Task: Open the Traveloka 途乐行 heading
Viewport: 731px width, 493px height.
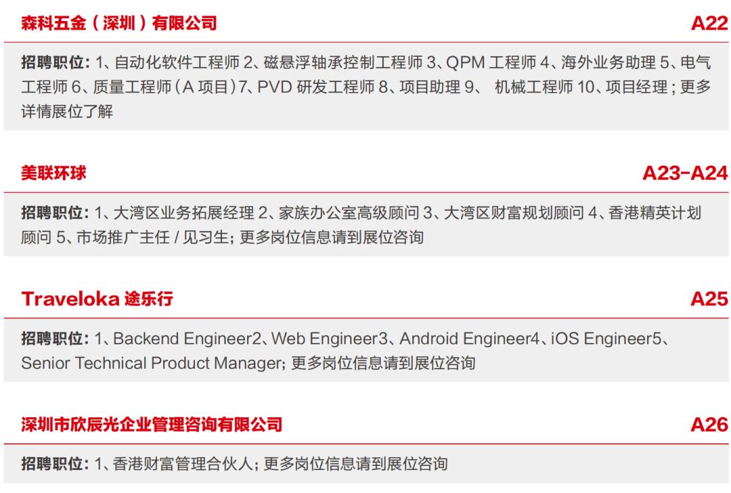Action: coord(97,299)
